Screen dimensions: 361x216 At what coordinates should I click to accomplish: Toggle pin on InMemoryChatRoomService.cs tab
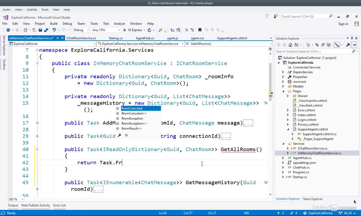pyautogui.click(x=57, y=38)
